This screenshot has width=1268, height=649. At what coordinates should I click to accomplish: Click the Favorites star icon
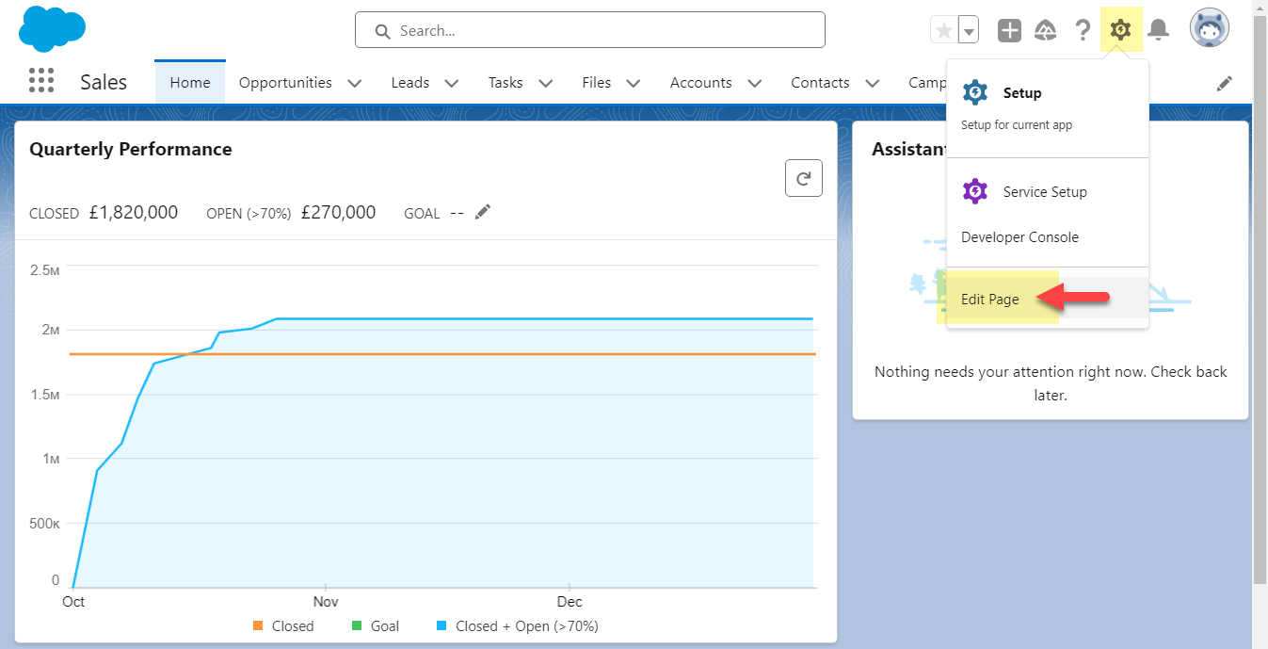pyautogui.click(x=943, y=30)
